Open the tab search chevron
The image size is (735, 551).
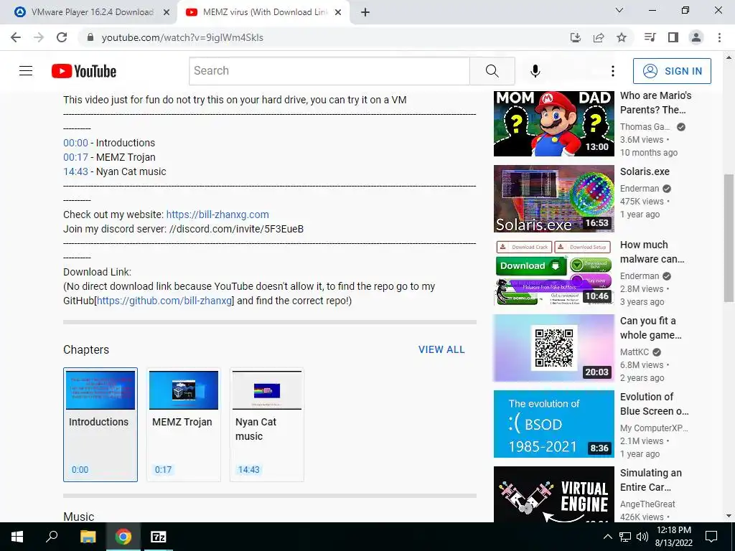619,10
